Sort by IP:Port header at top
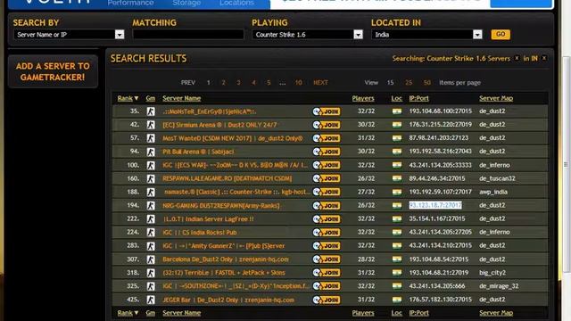Viewport: 571px width, 321px height. (x=418, y=98)
